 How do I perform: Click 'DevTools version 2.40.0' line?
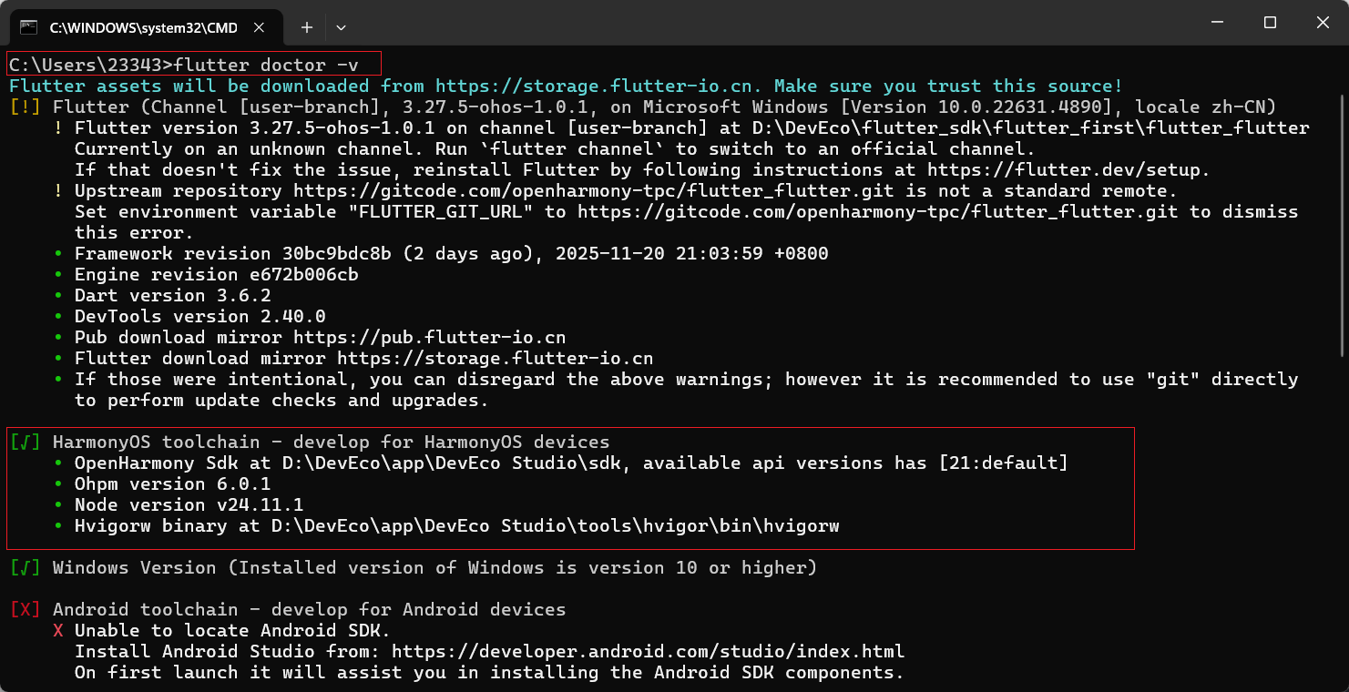coord(200,316)
